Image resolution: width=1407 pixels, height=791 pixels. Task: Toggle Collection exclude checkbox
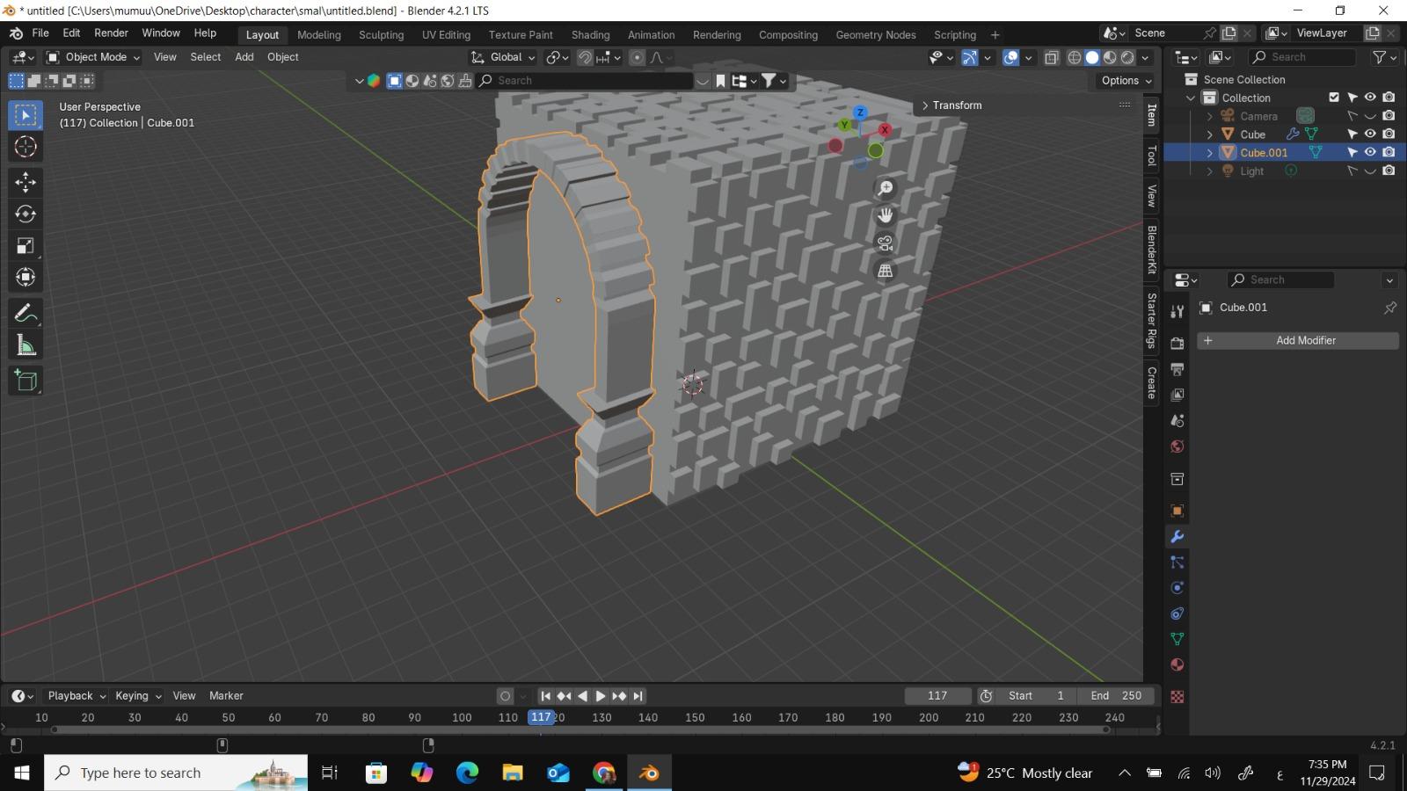1334,98
